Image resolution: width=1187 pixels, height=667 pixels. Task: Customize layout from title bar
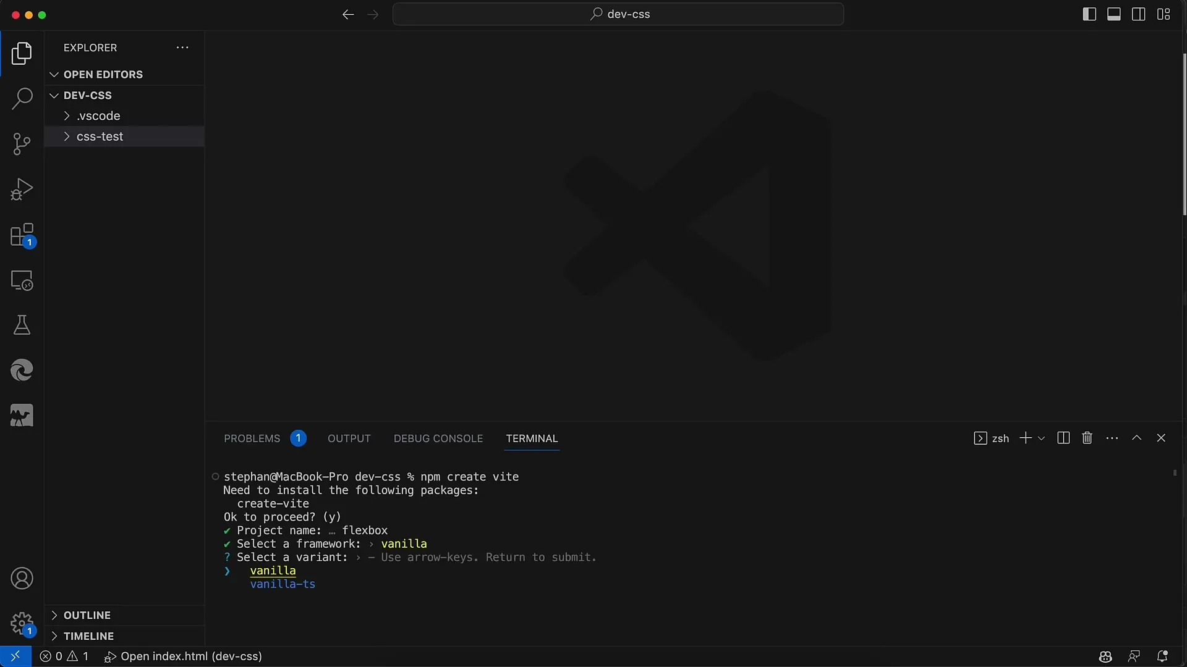pos(1164,14)
